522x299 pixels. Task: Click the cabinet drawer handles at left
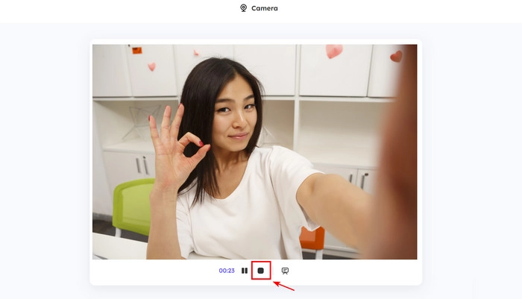[x=142, y=165]
